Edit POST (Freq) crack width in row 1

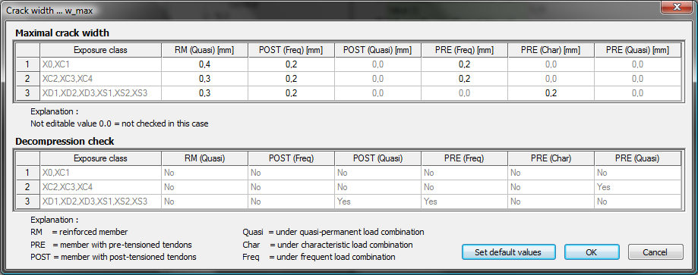point(291,64)
